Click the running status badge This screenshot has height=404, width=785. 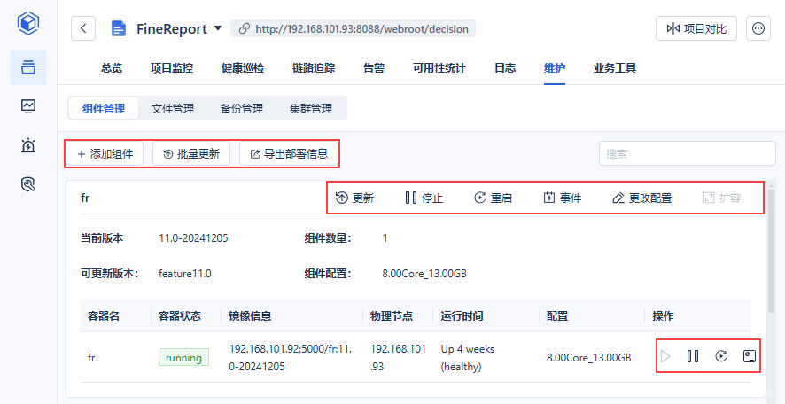click(183, 357)
